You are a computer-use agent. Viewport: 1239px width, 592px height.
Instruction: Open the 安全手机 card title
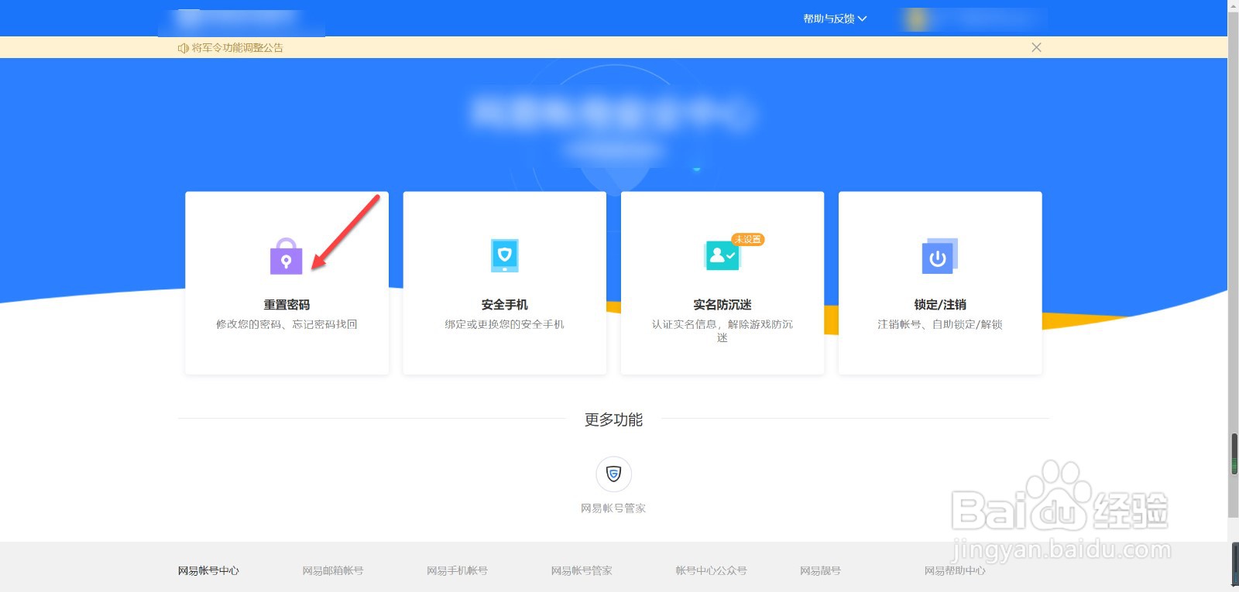click(x=505, y=305)
